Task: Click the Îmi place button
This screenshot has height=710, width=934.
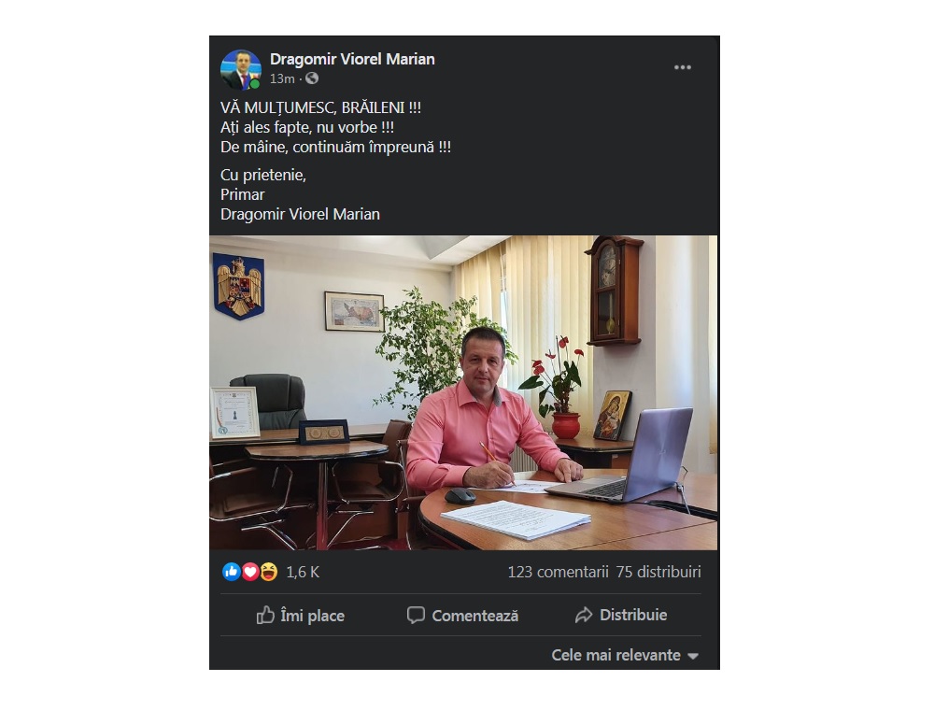Action: coord(301,616)
